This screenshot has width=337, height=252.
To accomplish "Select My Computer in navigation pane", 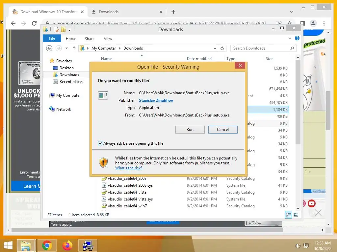I will pyautogui.click(x=68, y=95).
